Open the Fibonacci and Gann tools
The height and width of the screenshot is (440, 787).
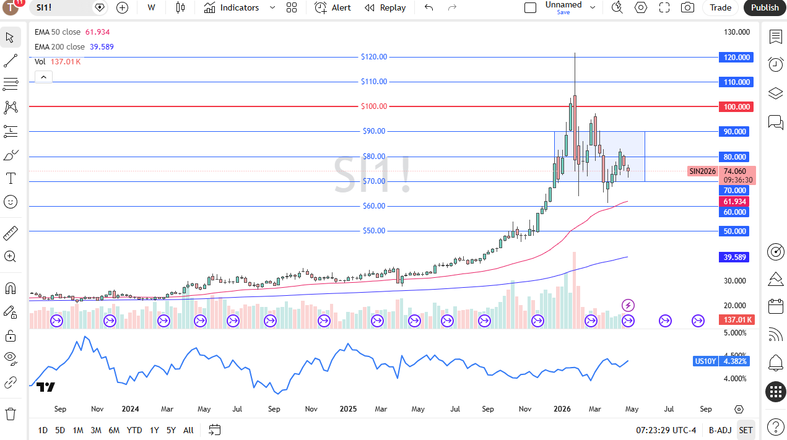pos(10,84)
